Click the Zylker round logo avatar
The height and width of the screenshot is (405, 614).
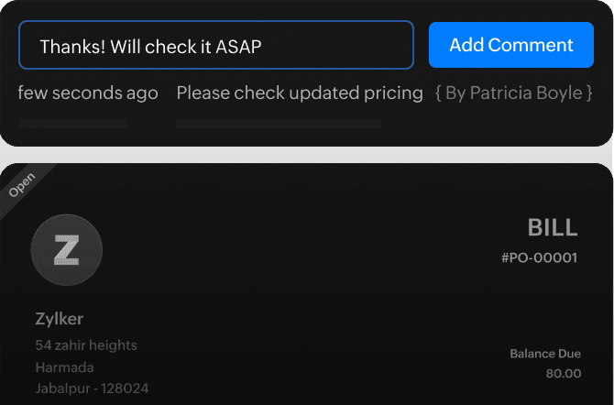[x=66, y=248]
